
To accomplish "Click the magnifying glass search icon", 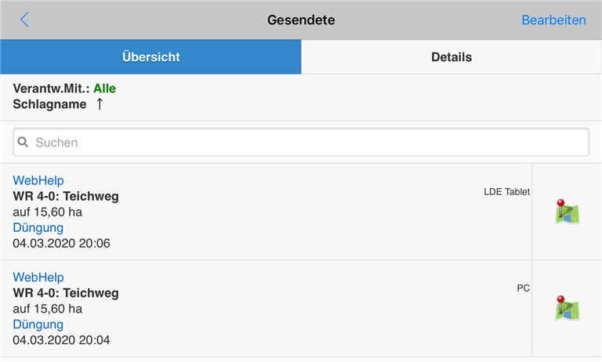I will click(24, 143).
